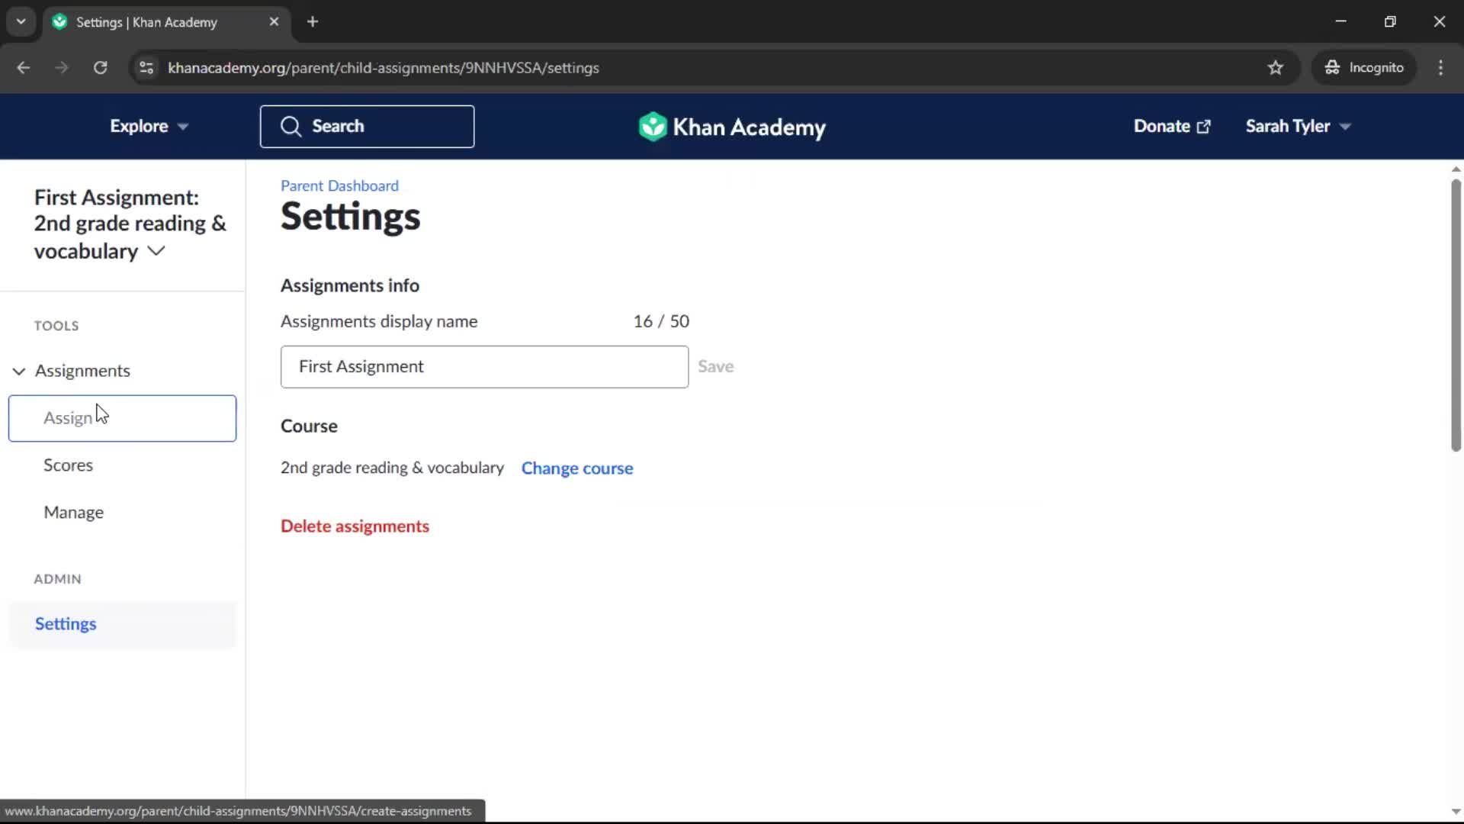Click the address bar URL

(384, 67)
